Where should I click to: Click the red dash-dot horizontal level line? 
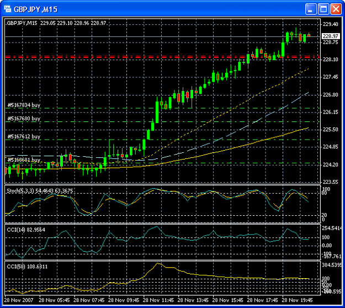click(162, 57)
